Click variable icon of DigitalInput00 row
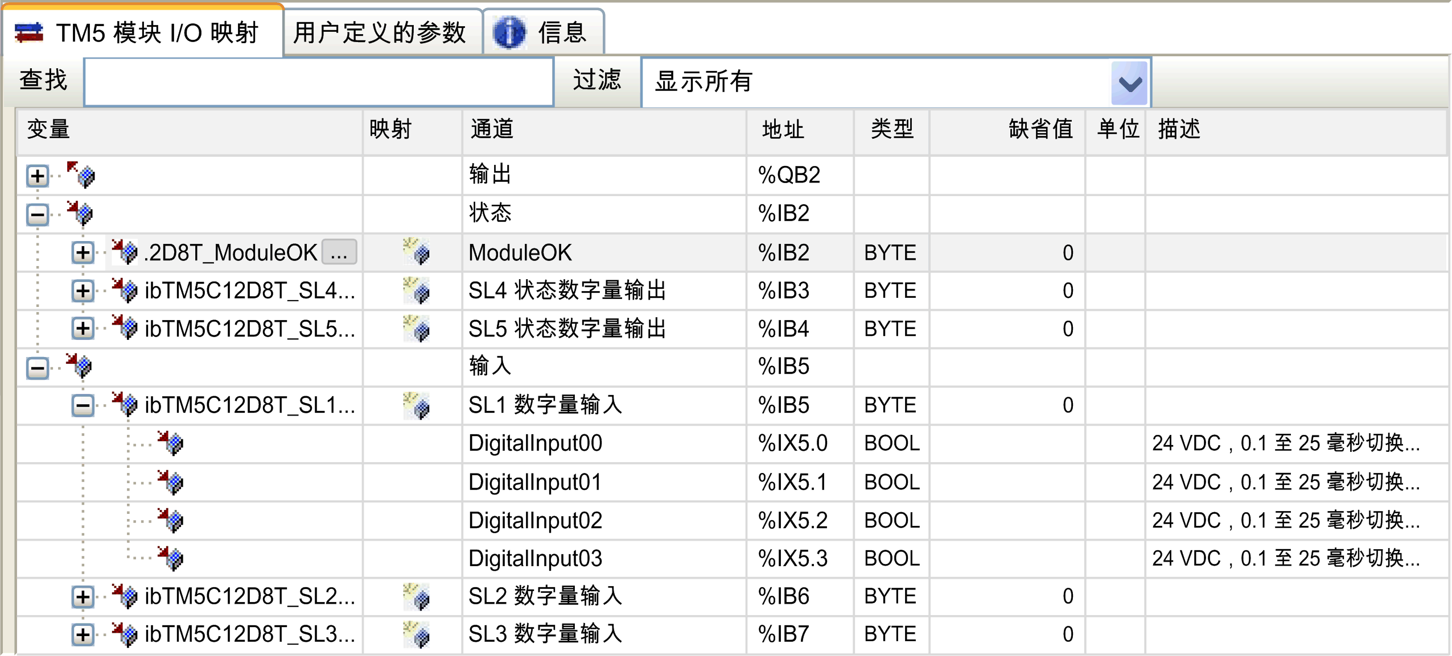This screenshot has height=656, width=1452. pos(171,443)
